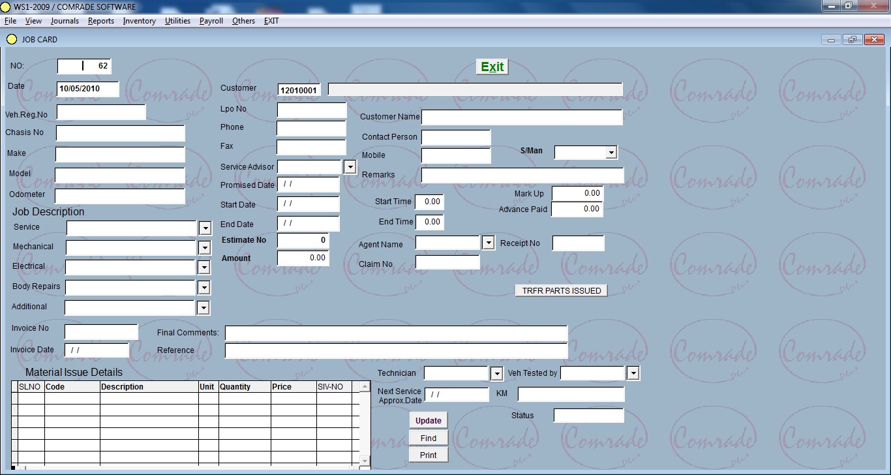The image size is (891, 475).
Task: Click the End Time field
Action: 429,222
